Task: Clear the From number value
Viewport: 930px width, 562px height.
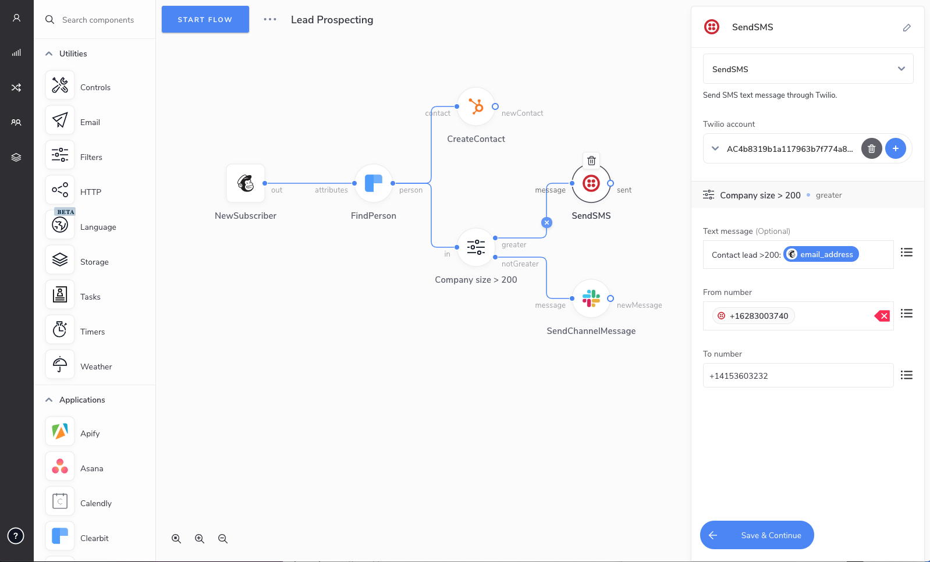Action: pos(882,316)
